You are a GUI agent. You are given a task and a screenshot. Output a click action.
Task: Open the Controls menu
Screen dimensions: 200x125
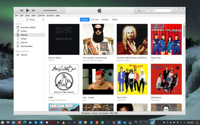click(41, 15)
